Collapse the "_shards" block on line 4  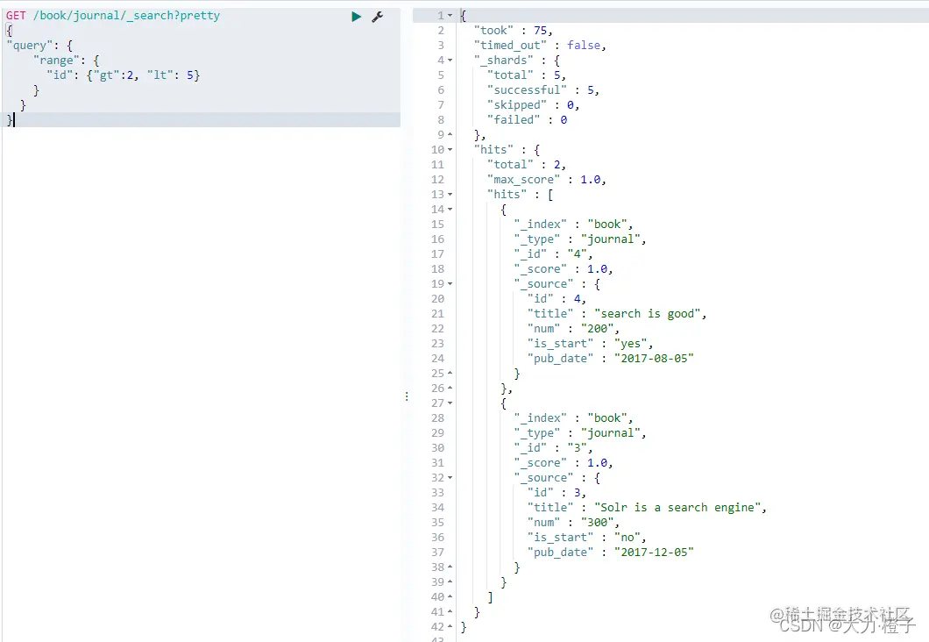(x=450, y=61)
